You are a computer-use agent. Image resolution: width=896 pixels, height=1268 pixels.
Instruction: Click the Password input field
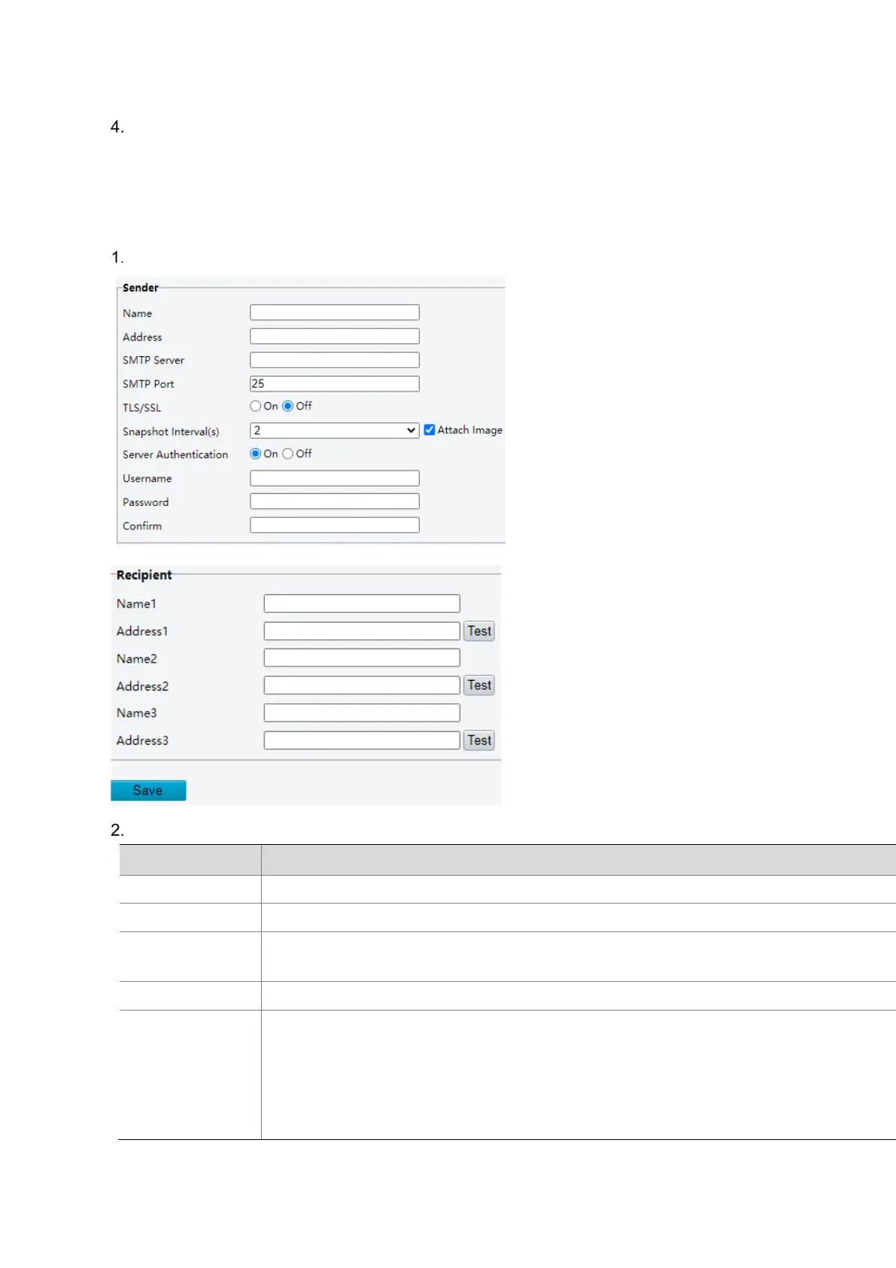tap(334, 501)
